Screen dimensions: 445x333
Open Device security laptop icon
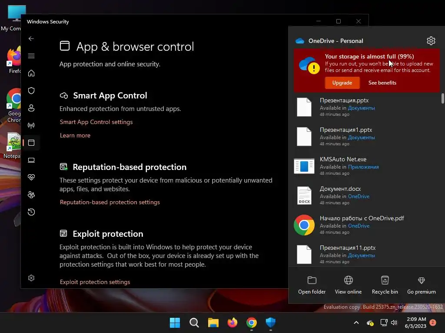(x=31, y=160)
